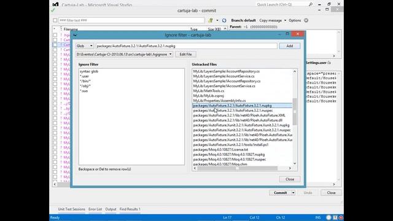Viewport: 393px width, 221px height.
Task: Open the Glob syntax dropdown
Action: point(85,46)
